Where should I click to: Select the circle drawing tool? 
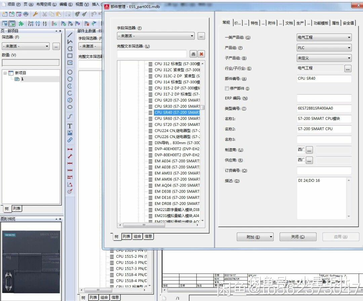(x=70, y=72)
